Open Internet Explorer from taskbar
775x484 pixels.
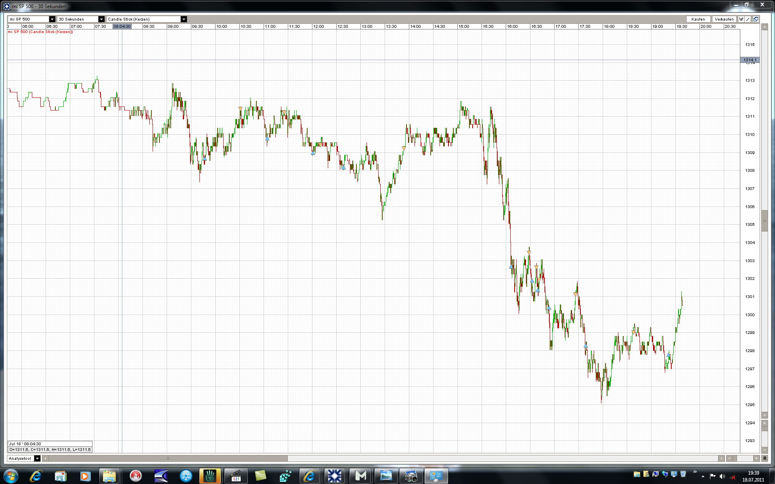click(x=36, y=476)
